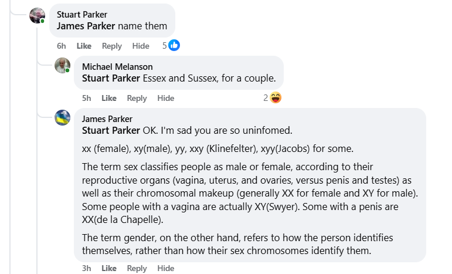Like Stuart Parker's "name them" comment
The height and width of the screenshot is (274, 452).
(x=84, y=46)
